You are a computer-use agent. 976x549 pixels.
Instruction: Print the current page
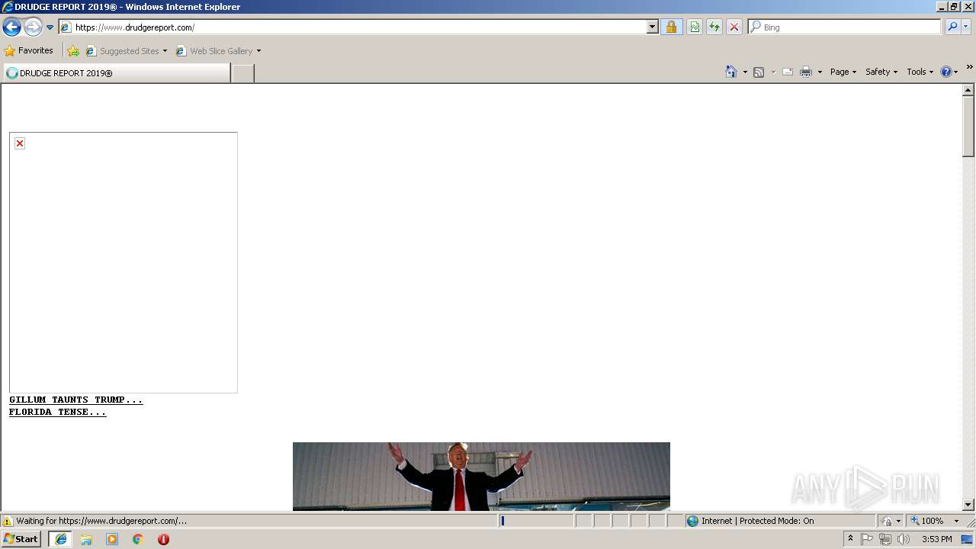point(806,72)
